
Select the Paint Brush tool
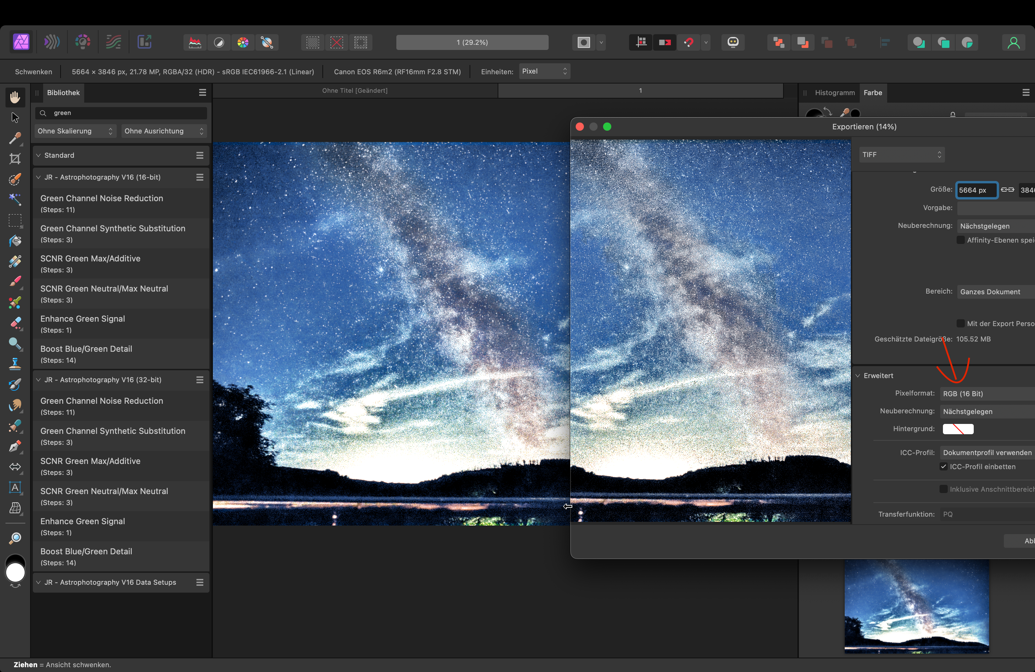pyautogui.click(x=15, y=282)
